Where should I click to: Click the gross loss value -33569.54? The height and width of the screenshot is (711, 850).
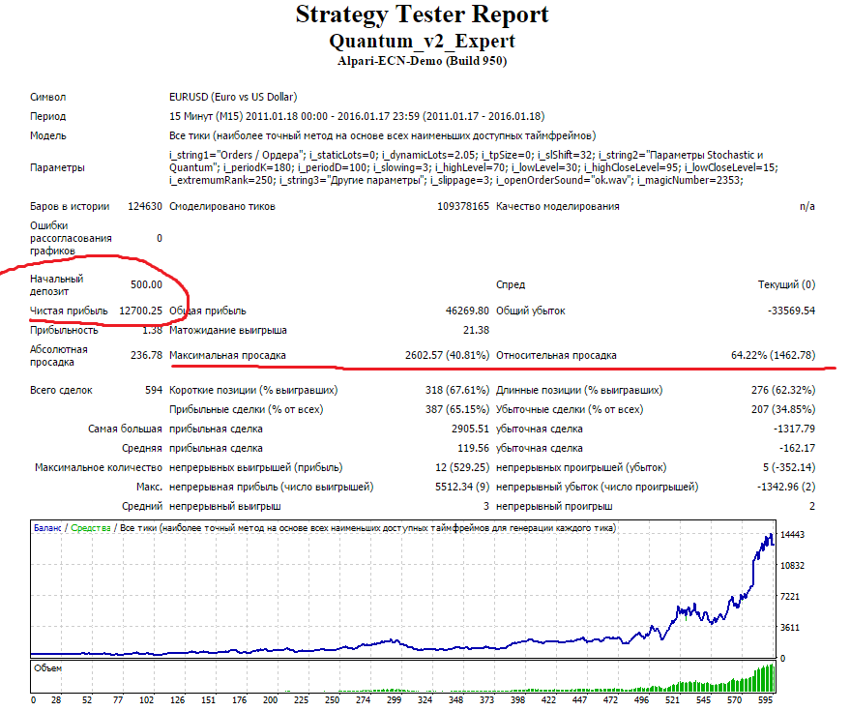click(791, 311)
